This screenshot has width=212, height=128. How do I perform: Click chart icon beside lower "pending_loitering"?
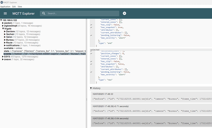click(x=91, y=72)
